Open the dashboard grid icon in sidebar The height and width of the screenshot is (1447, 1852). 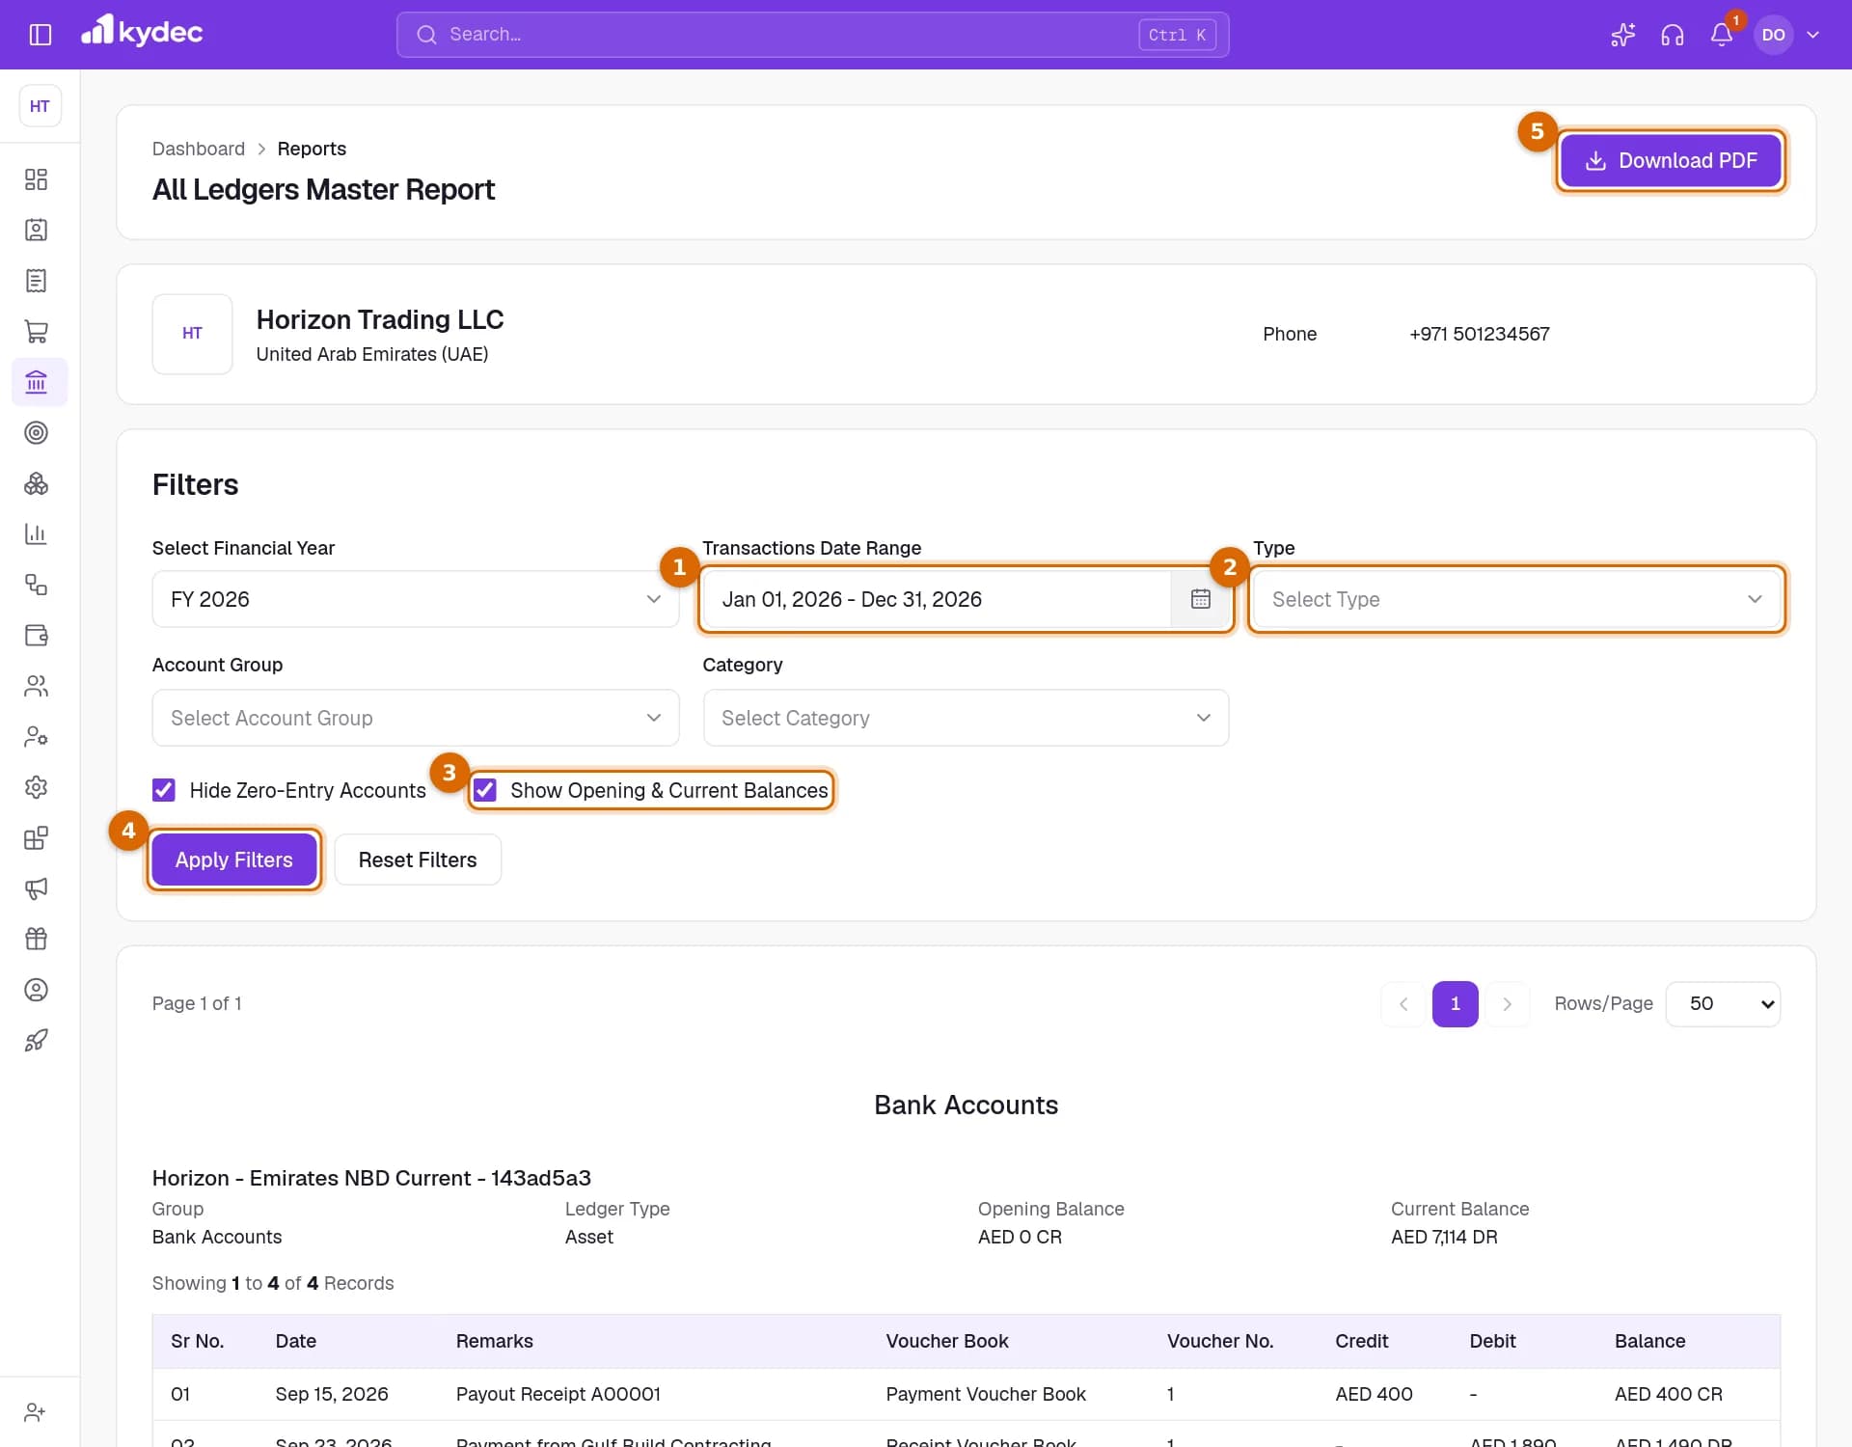[x=36, y=179]
